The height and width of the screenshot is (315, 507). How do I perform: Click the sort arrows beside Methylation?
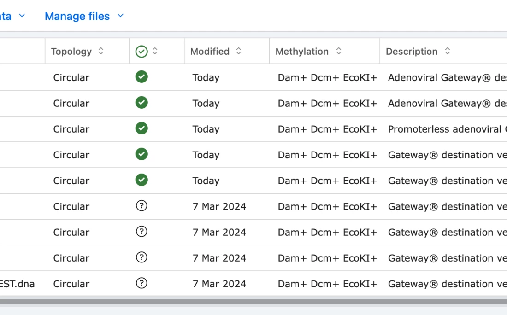(338, 51)
